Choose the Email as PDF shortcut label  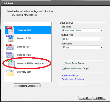[23, 47]
